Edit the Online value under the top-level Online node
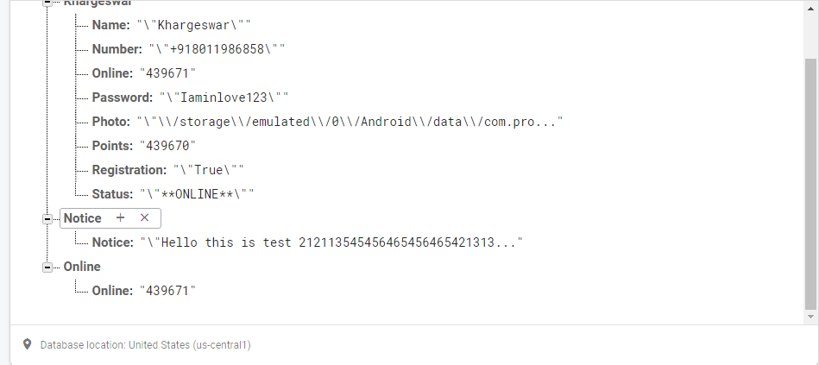Viewport: 819px width, 365px height. click(x=168, y=291)
